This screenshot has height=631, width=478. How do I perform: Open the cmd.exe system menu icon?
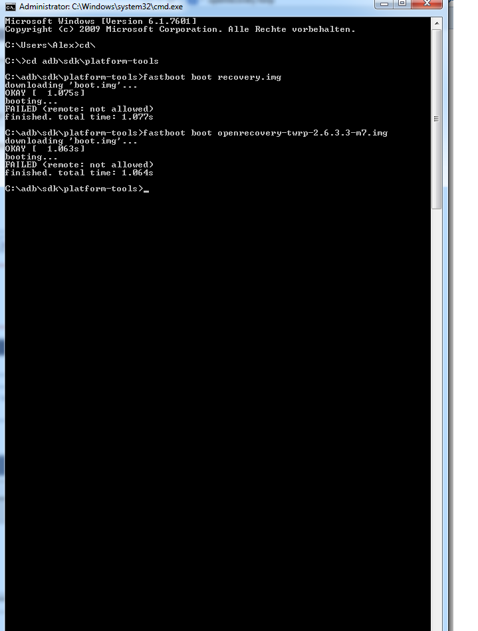coord(11,7)
